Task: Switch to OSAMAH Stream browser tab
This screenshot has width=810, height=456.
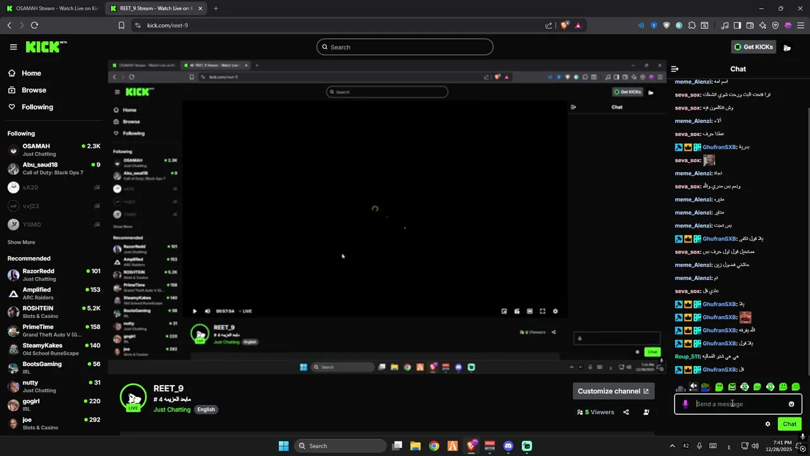Action: 53,8
